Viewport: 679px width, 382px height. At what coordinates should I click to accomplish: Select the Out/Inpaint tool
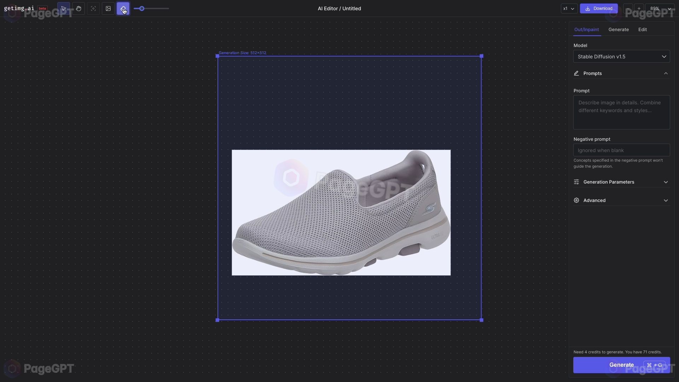587,29
